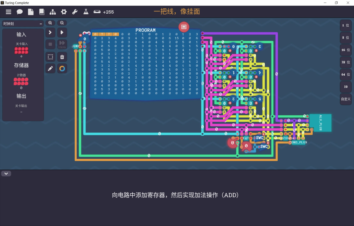Collapse the 时钟刻 panel with minus
Screen dimensions: 354x226
[x=41, y=24]
